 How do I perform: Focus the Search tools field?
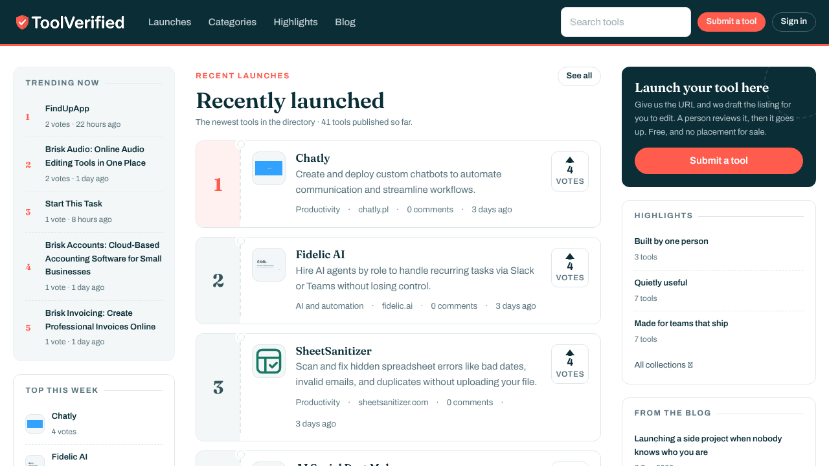pyautogui.click(x=626, y=22)
